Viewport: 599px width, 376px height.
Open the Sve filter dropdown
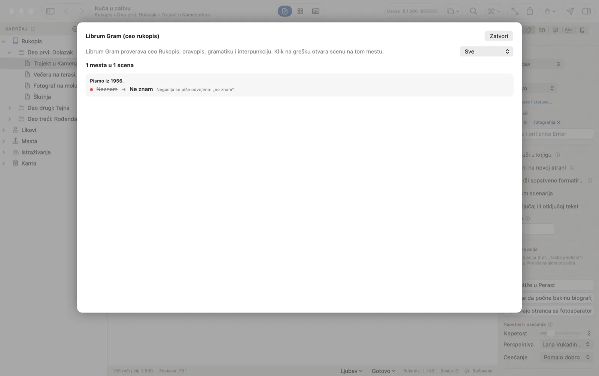(486, 52)
